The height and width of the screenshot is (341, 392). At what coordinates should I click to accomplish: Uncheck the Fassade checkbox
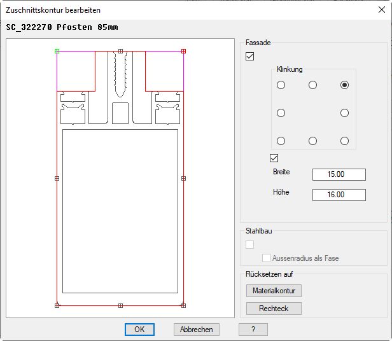(x=250, y=57)
